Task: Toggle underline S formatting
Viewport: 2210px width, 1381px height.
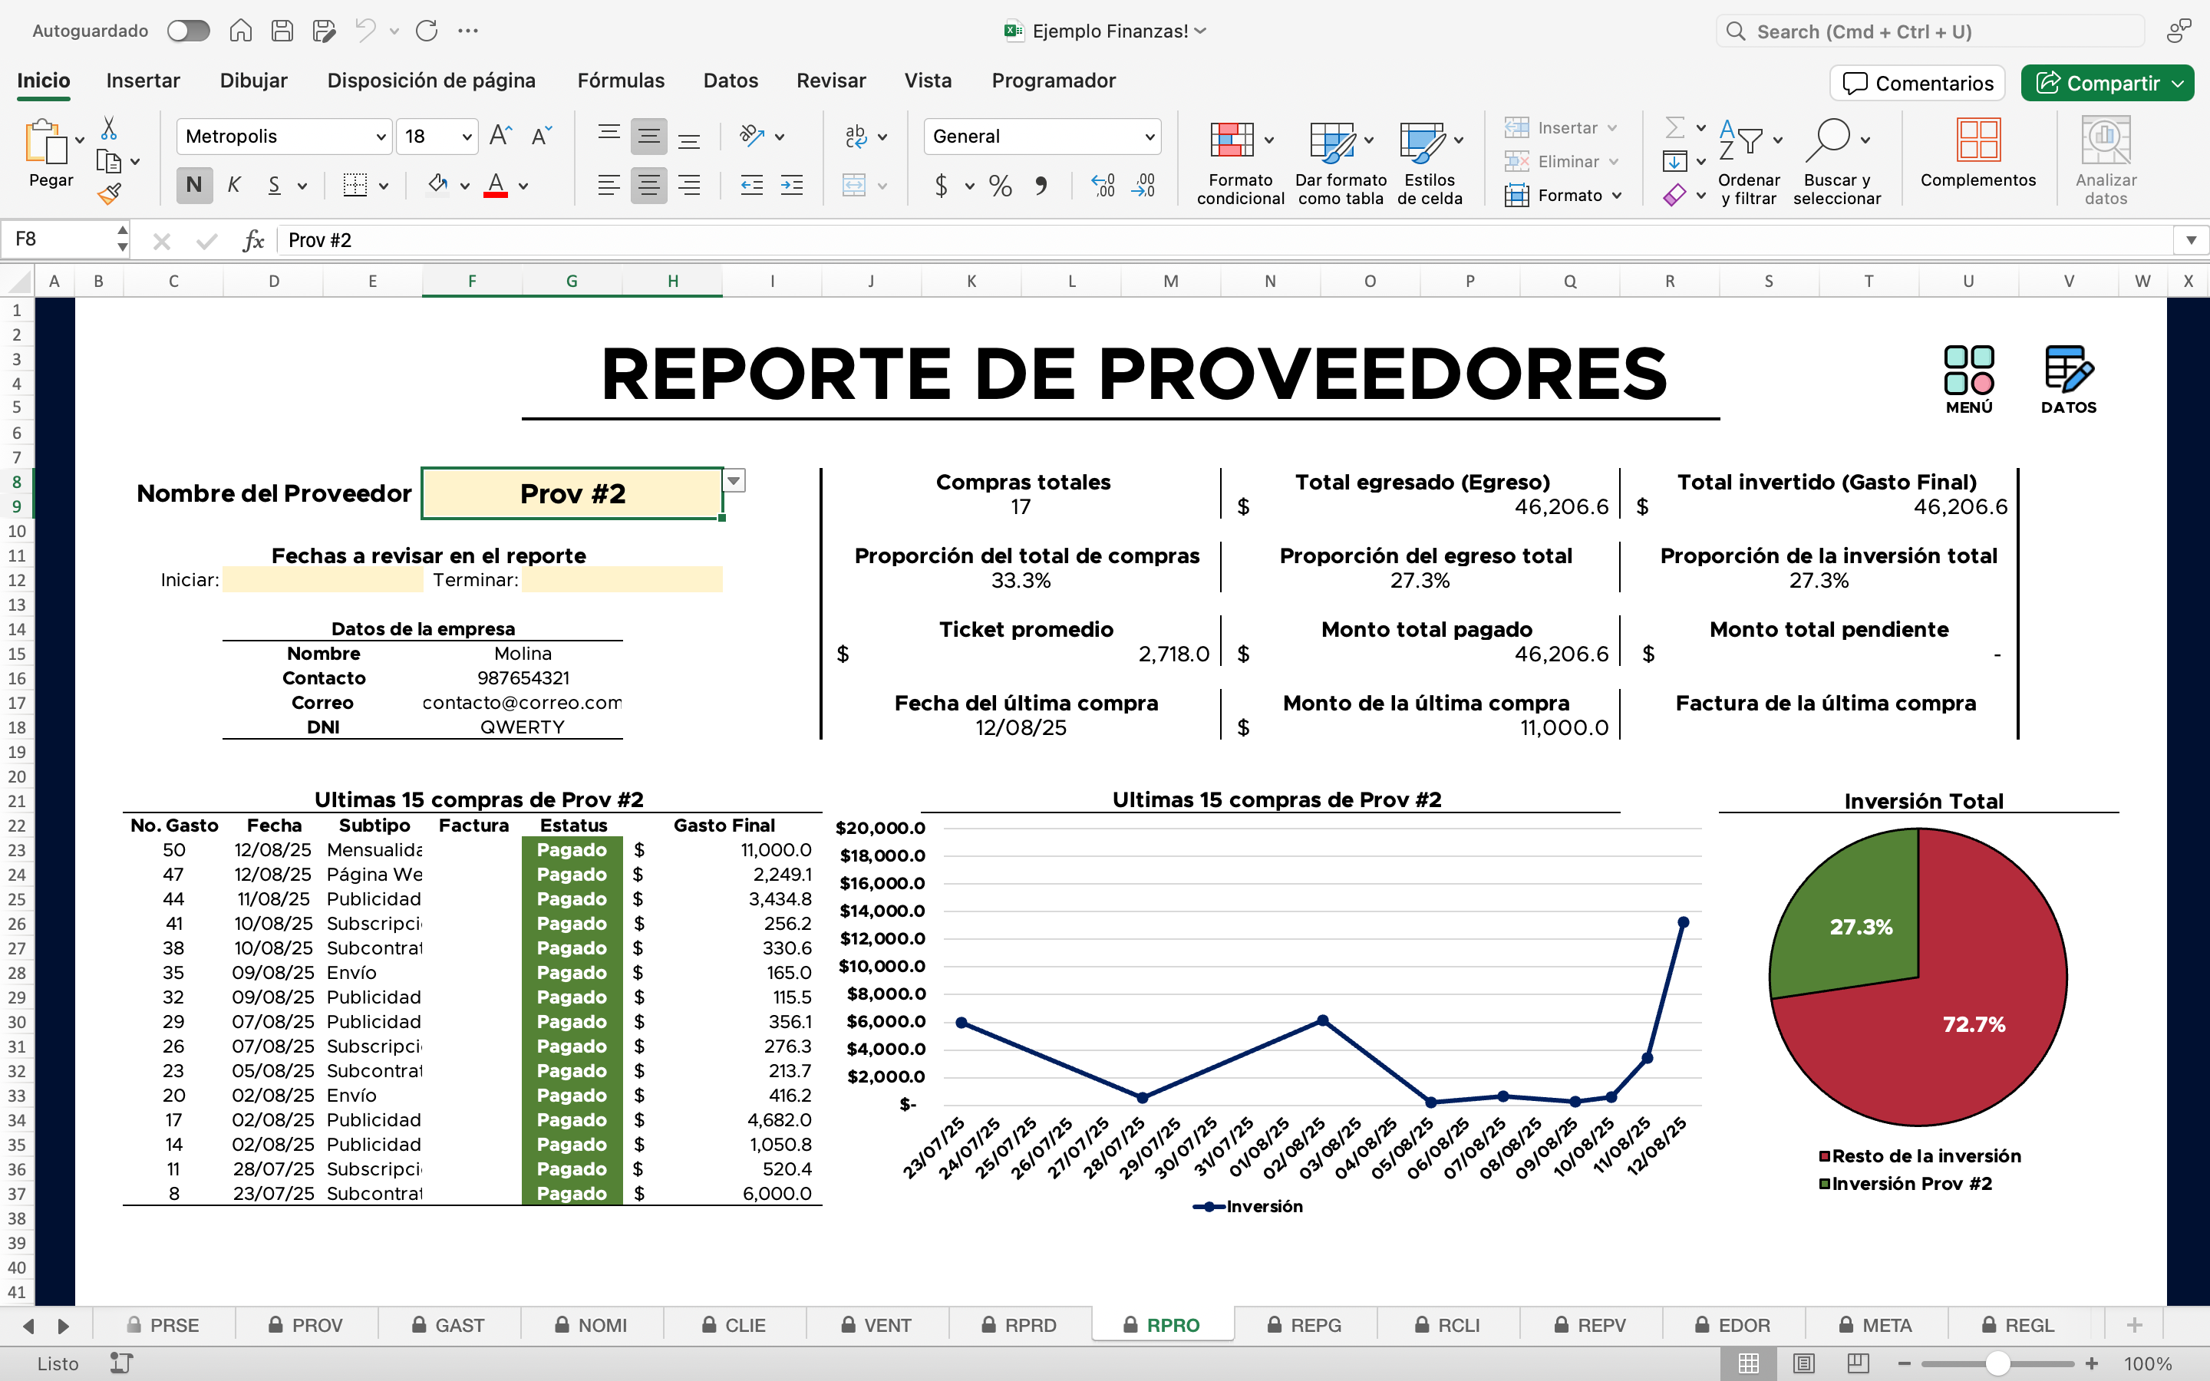Action: (274, 186)
